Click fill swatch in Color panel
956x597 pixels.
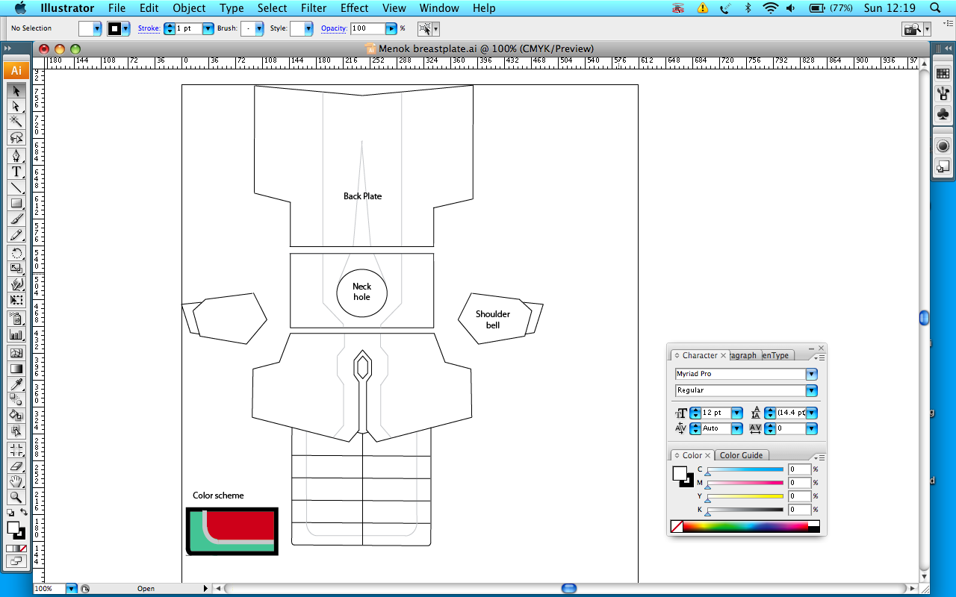pos(679,473)
